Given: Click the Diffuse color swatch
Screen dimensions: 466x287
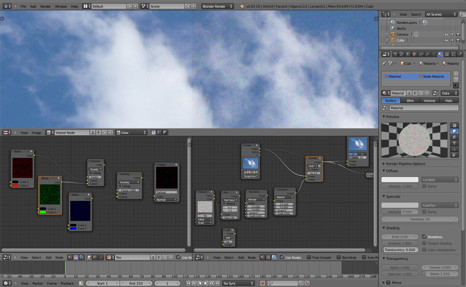Looking at the screenshot, I should coord(400,180).
